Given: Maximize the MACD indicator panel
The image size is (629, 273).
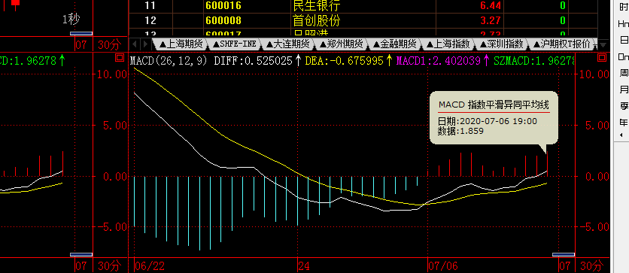Looking at the screenshot, I should click(602, 58).
